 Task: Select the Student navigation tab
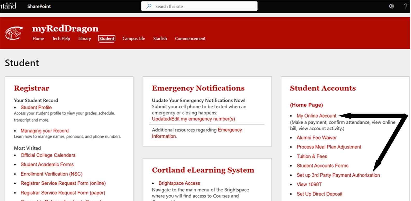coord(107,39)
